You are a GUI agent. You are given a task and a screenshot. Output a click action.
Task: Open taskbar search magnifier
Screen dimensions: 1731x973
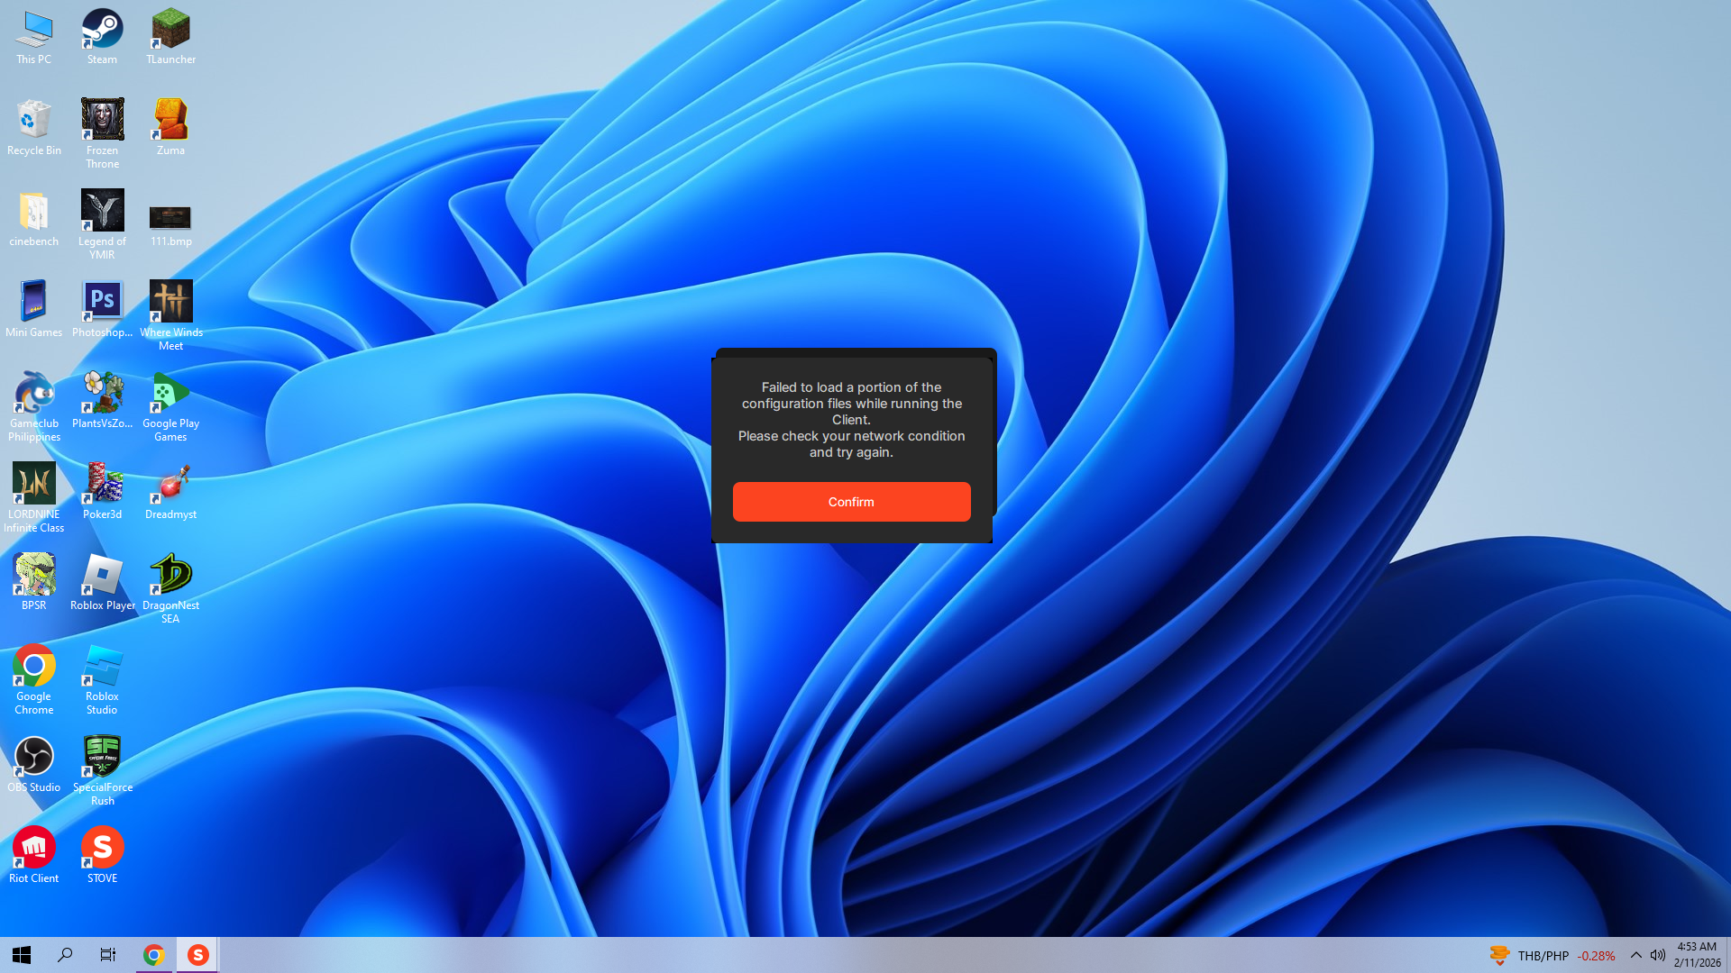click(65, 955)
